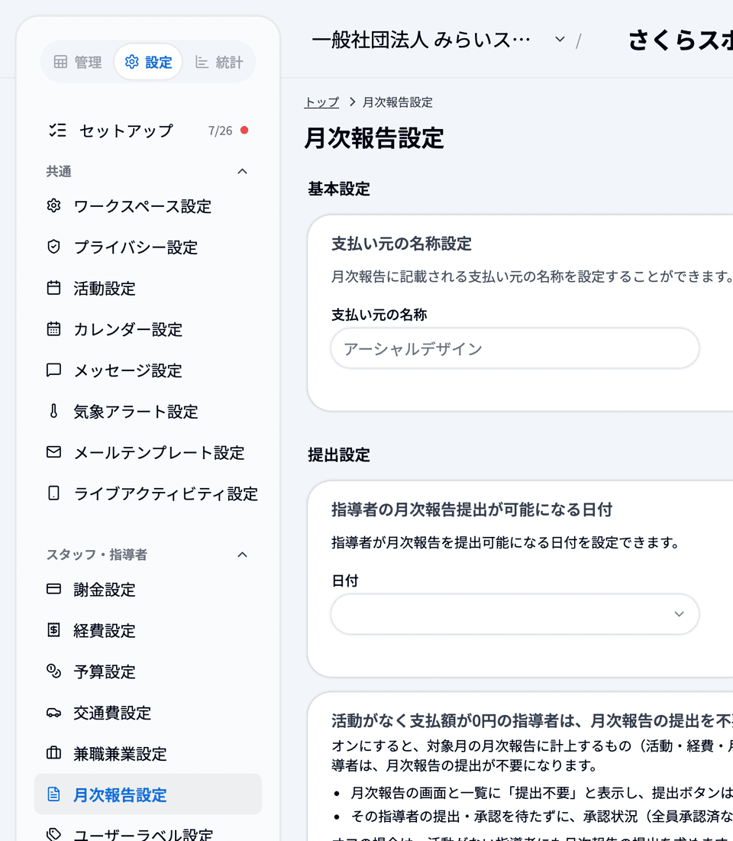The width and height of the screenshot is (733, 841).
Task: Click the 共通 section header
Action: [x=59, y=172]
